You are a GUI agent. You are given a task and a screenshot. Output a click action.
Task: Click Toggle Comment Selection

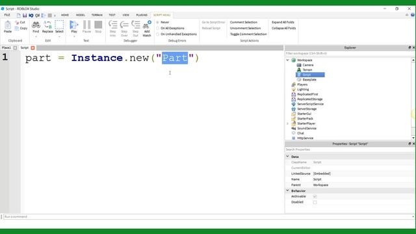pyautogui.click(x=248, y=34)
